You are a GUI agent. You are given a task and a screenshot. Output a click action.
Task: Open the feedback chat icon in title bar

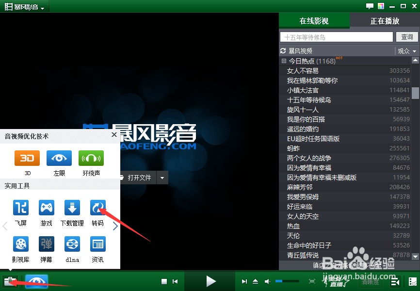tap(370, 6)
